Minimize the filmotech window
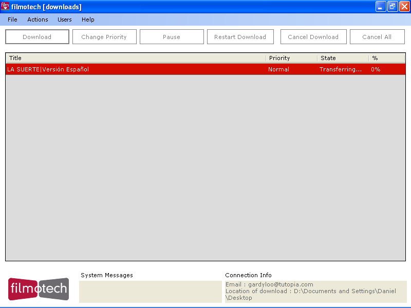This screenshot has height=308, width=411. pos(381,7)
